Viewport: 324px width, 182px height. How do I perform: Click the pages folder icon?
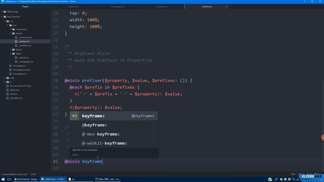point(14,54)
